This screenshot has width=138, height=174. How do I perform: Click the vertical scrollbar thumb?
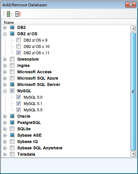click(x=133, y=92)
